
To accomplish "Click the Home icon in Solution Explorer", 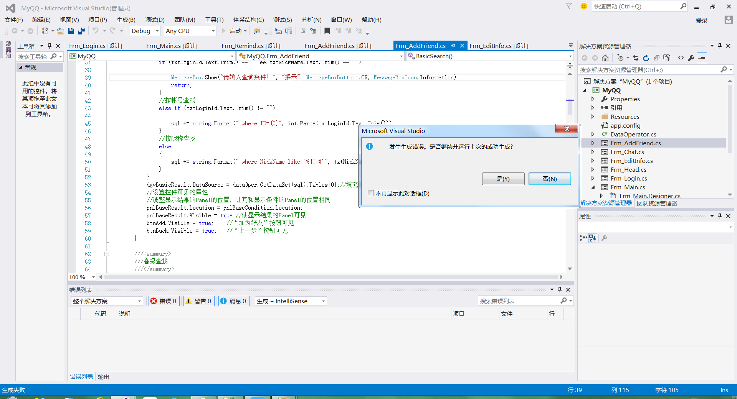I will point(605,58).
